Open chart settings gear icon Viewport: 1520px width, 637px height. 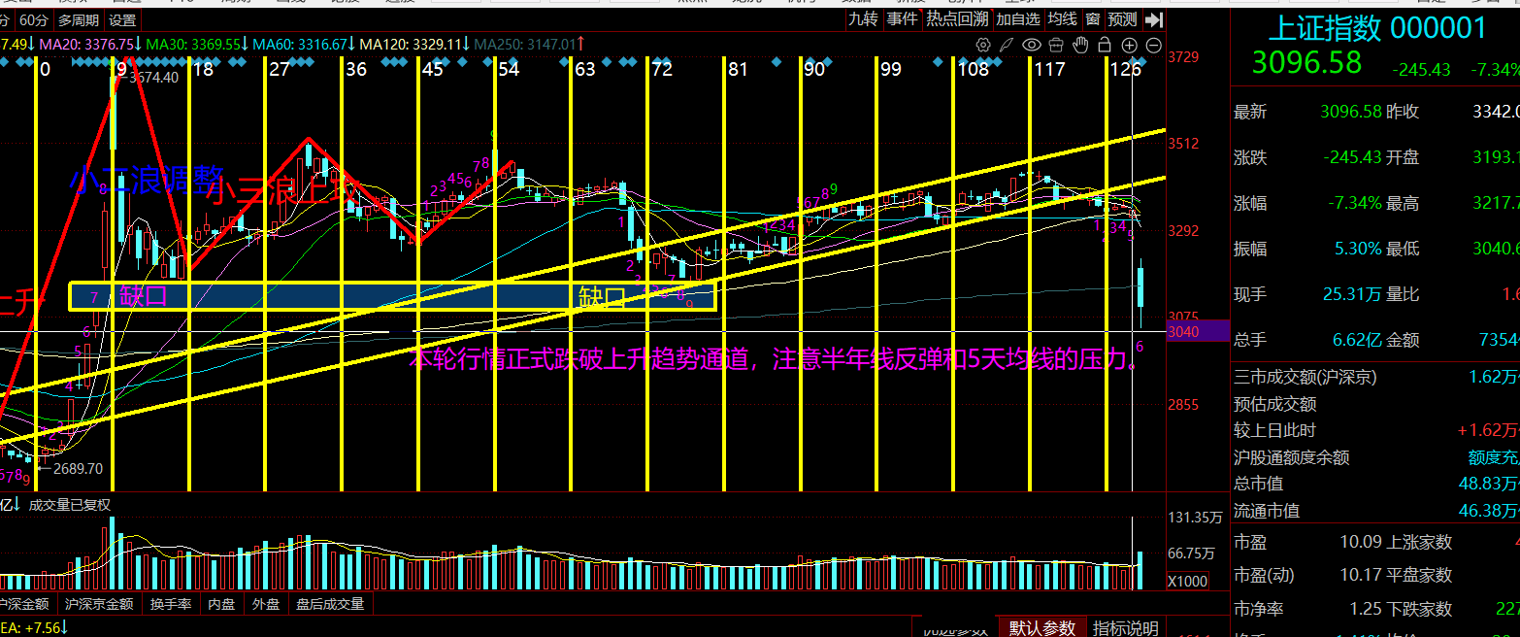pos(983,45)
